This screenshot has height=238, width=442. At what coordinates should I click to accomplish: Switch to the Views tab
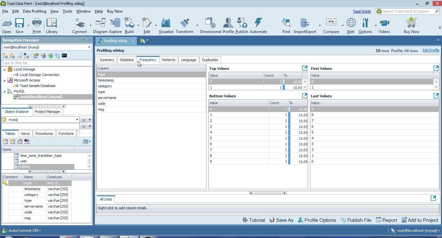click(25, 134)
